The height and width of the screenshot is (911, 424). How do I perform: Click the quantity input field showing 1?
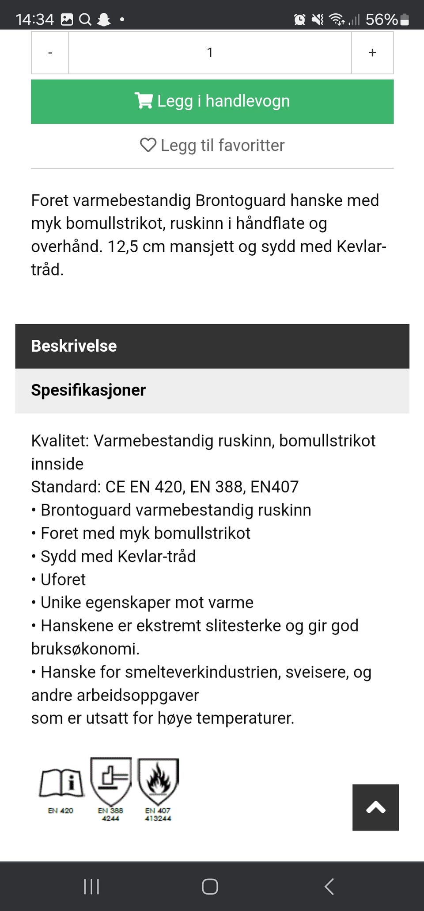click(x=210, y=53)
